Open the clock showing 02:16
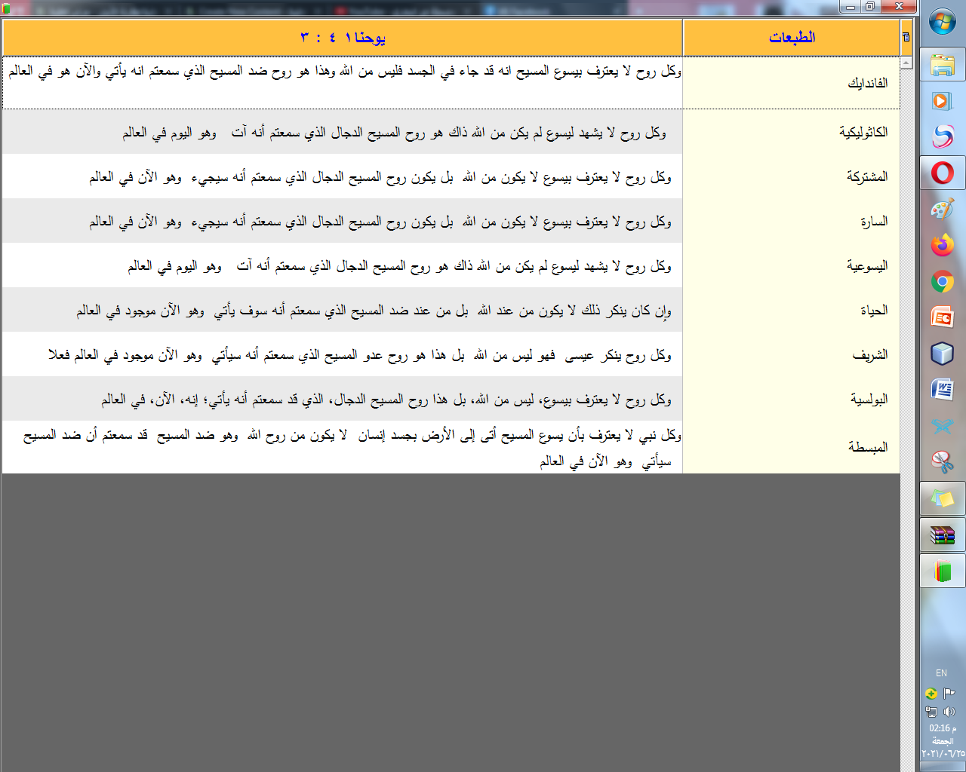This screenshot has height=772, width=966. 943,728
